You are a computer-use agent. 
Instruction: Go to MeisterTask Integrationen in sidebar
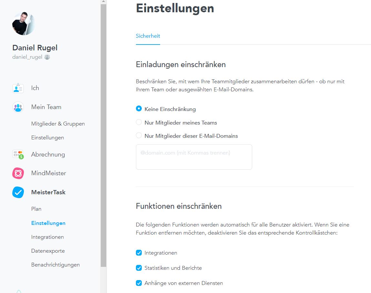[x=47, y=237]
